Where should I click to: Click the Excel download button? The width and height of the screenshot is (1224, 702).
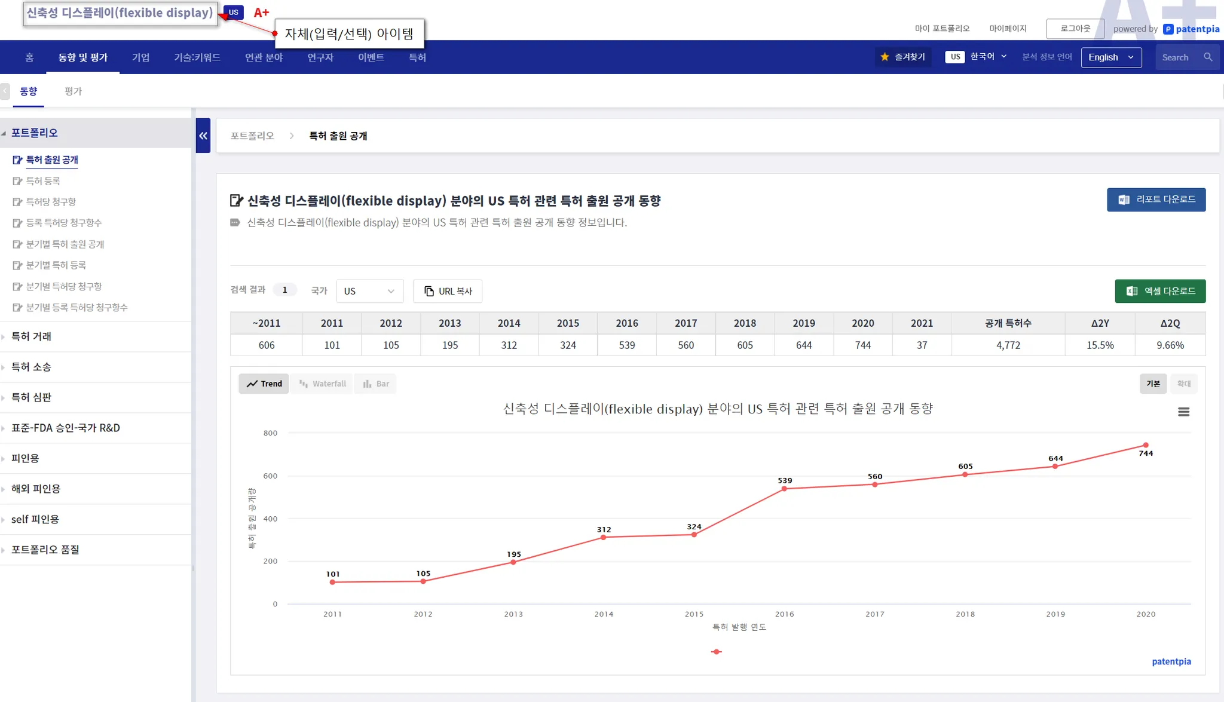coord(1159,291)
